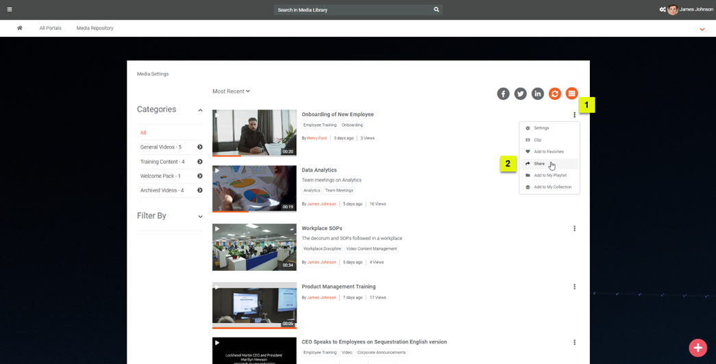Image resolution: width=716 pixels, height=364 pixels.
Task: Open the hamburger menu icon
Action: point(10,10)
